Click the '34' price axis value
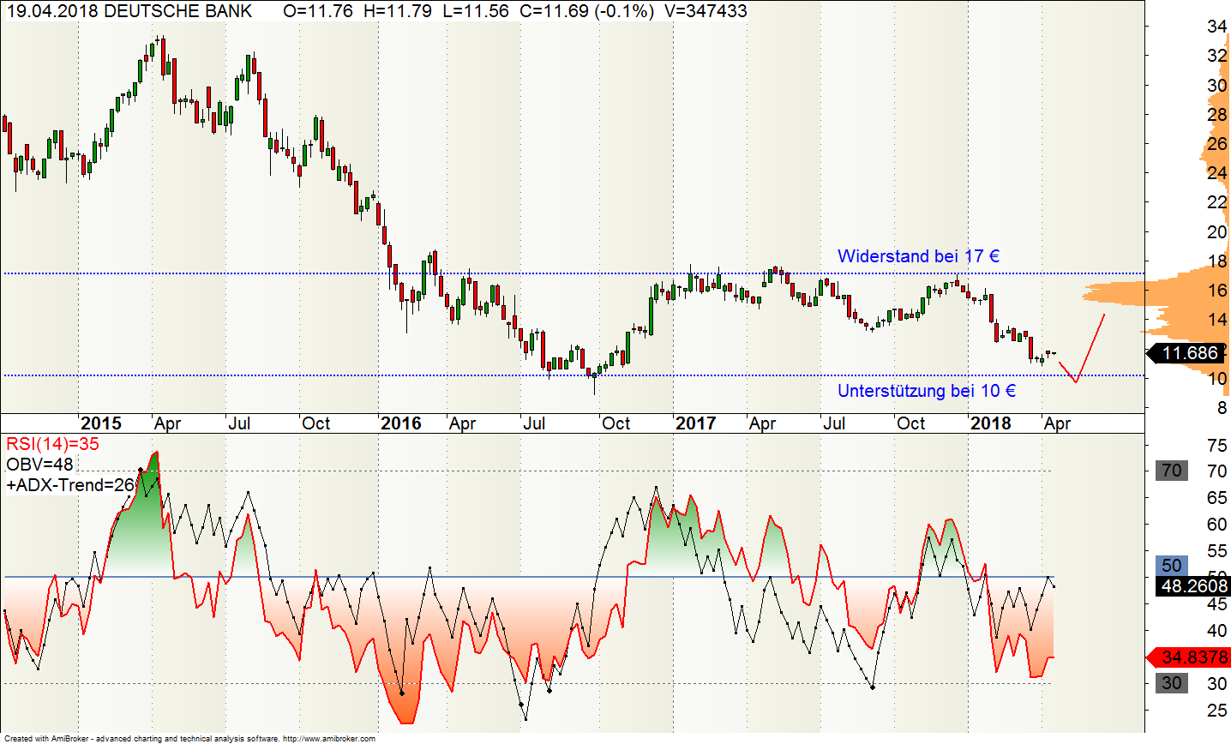 point(1216,27)
